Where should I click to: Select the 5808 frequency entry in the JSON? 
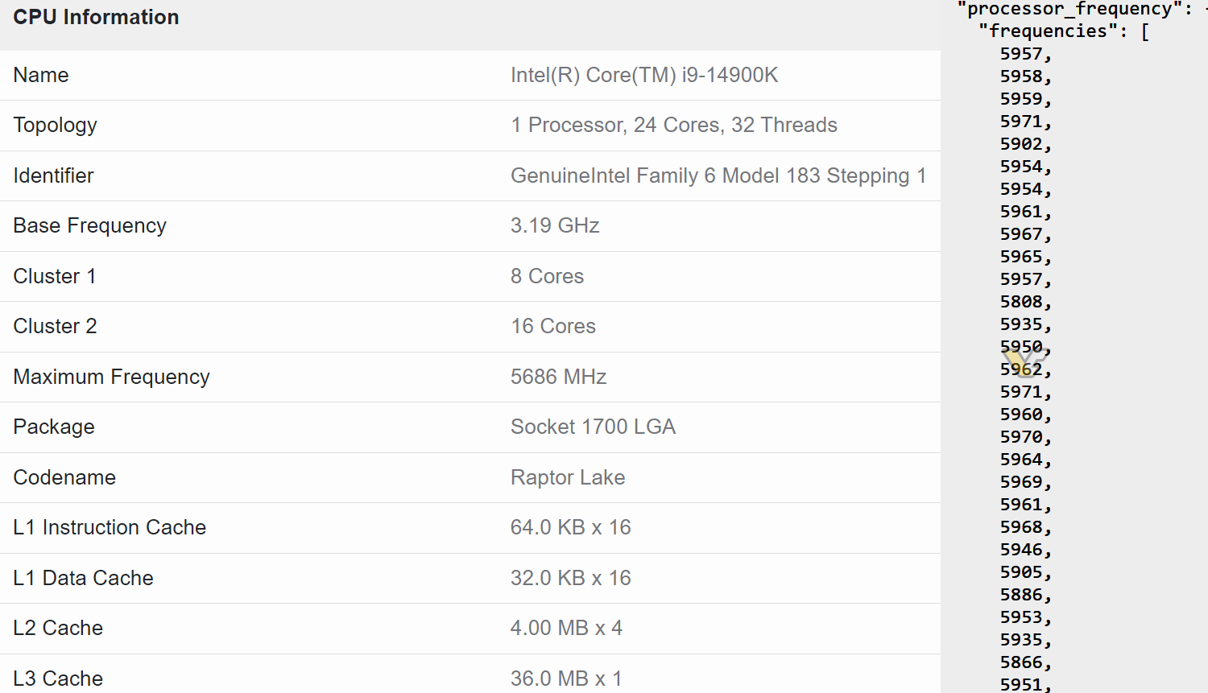click(x=1021, y=302)
